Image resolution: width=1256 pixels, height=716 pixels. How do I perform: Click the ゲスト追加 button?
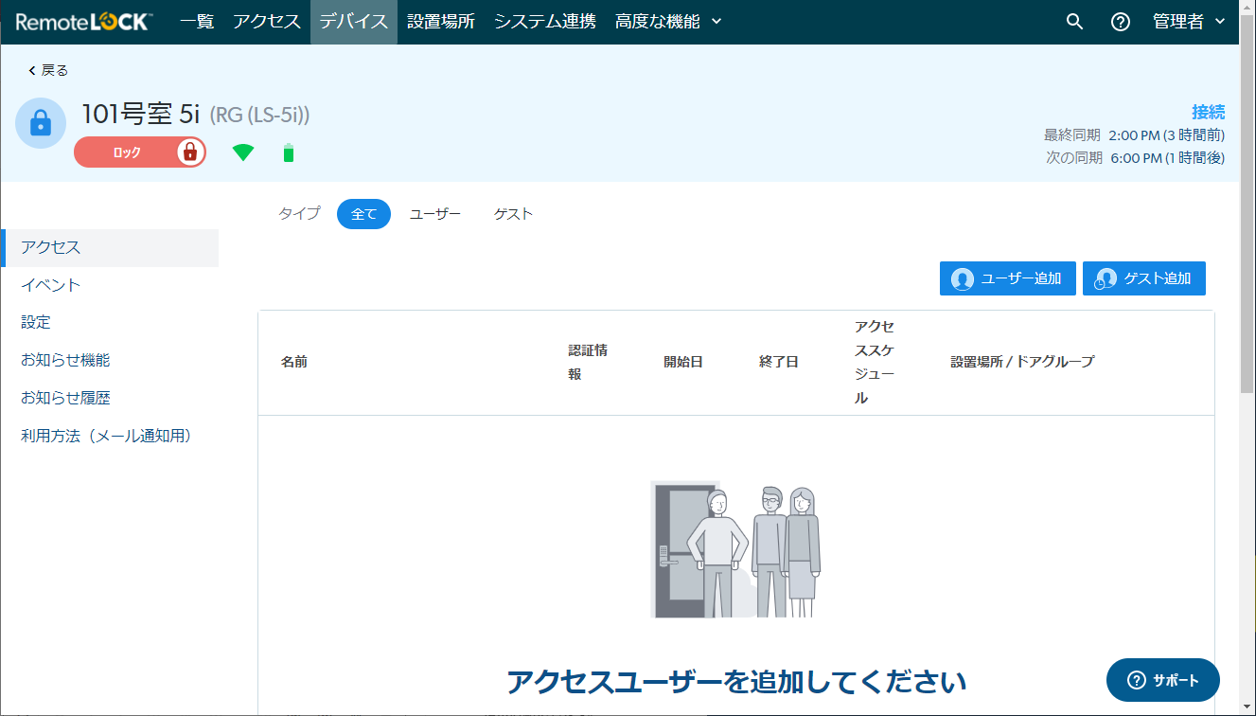[1144, 278]
